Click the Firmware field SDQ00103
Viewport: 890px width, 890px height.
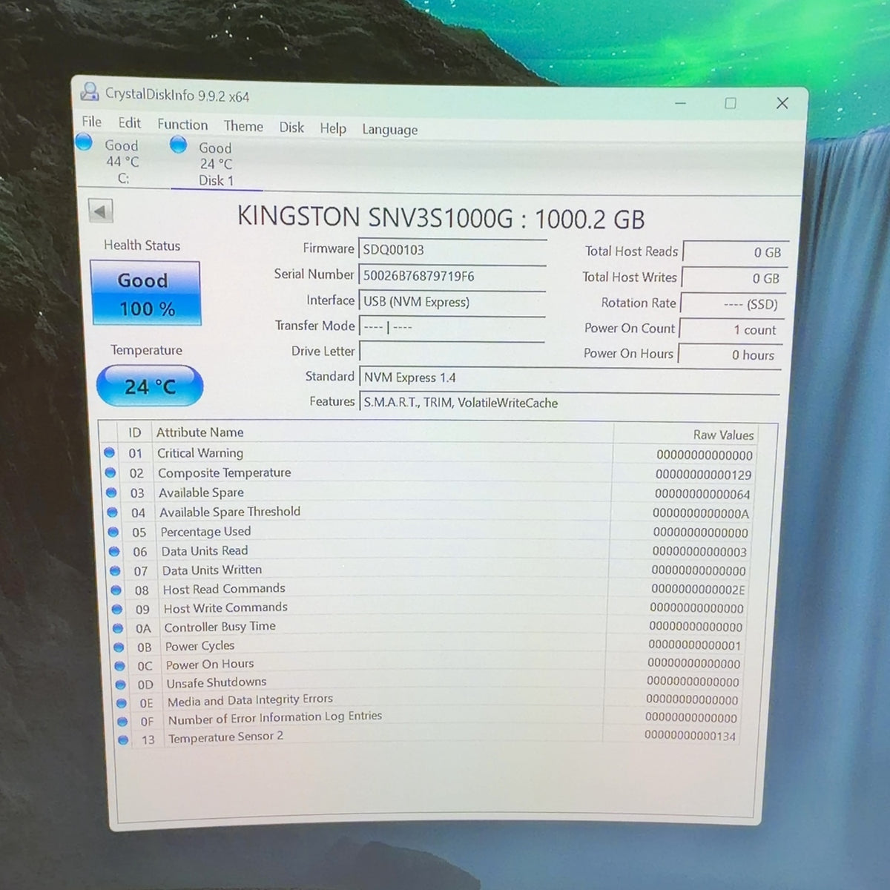(452, 250)
